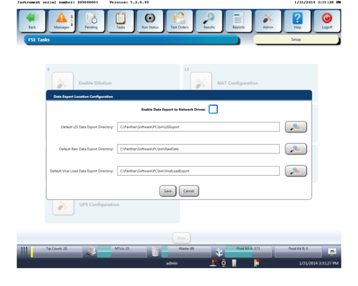The image size is (358, 286).
Task: Browse for LIS Data Export Directory
Action: pos(296,127)
